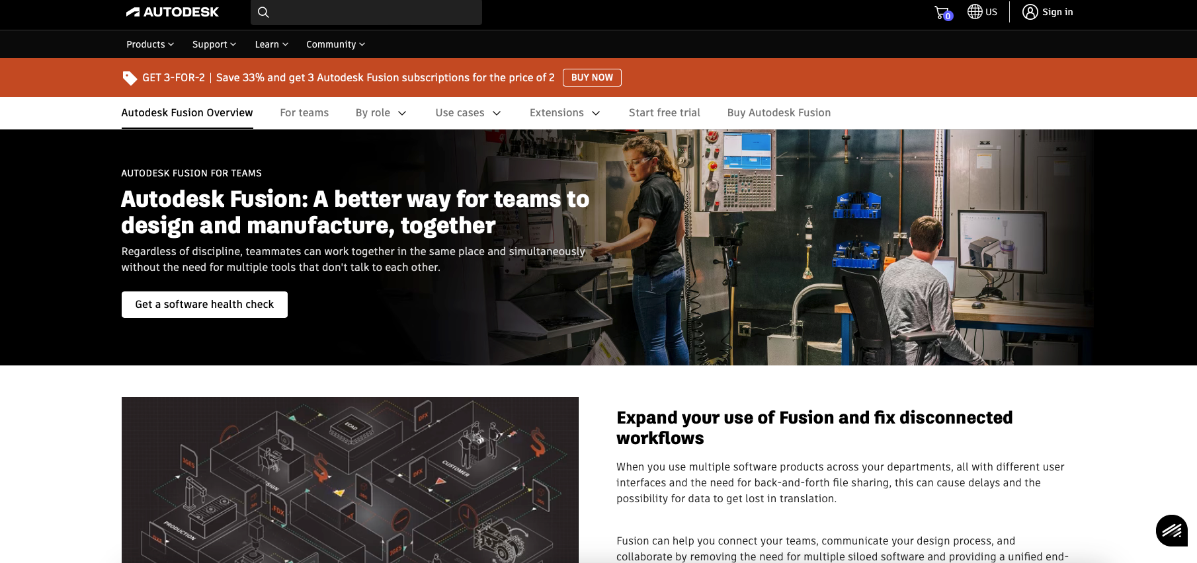
Task: Click 'AUTODESK FUSION FOR TEAMS' label
Action: coord(191,173)
